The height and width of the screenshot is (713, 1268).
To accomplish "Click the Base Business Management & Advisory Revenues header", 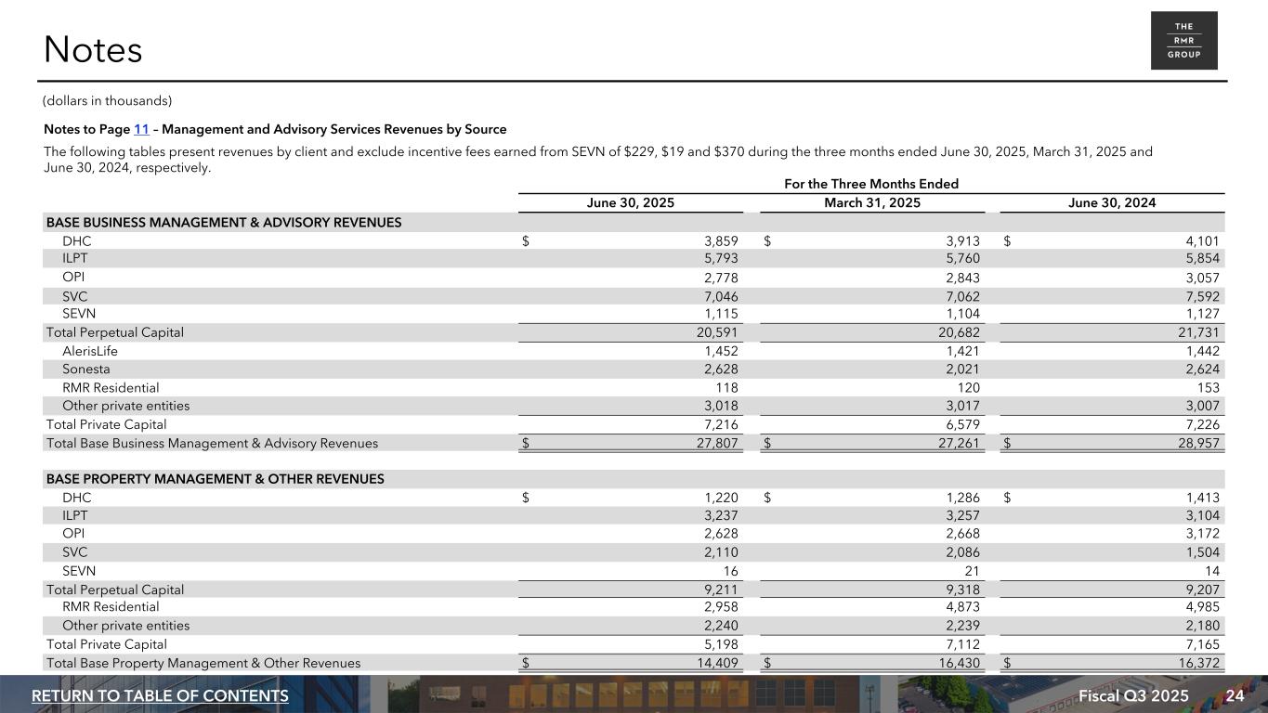I will pyautogui.click(x=224, y=223).
